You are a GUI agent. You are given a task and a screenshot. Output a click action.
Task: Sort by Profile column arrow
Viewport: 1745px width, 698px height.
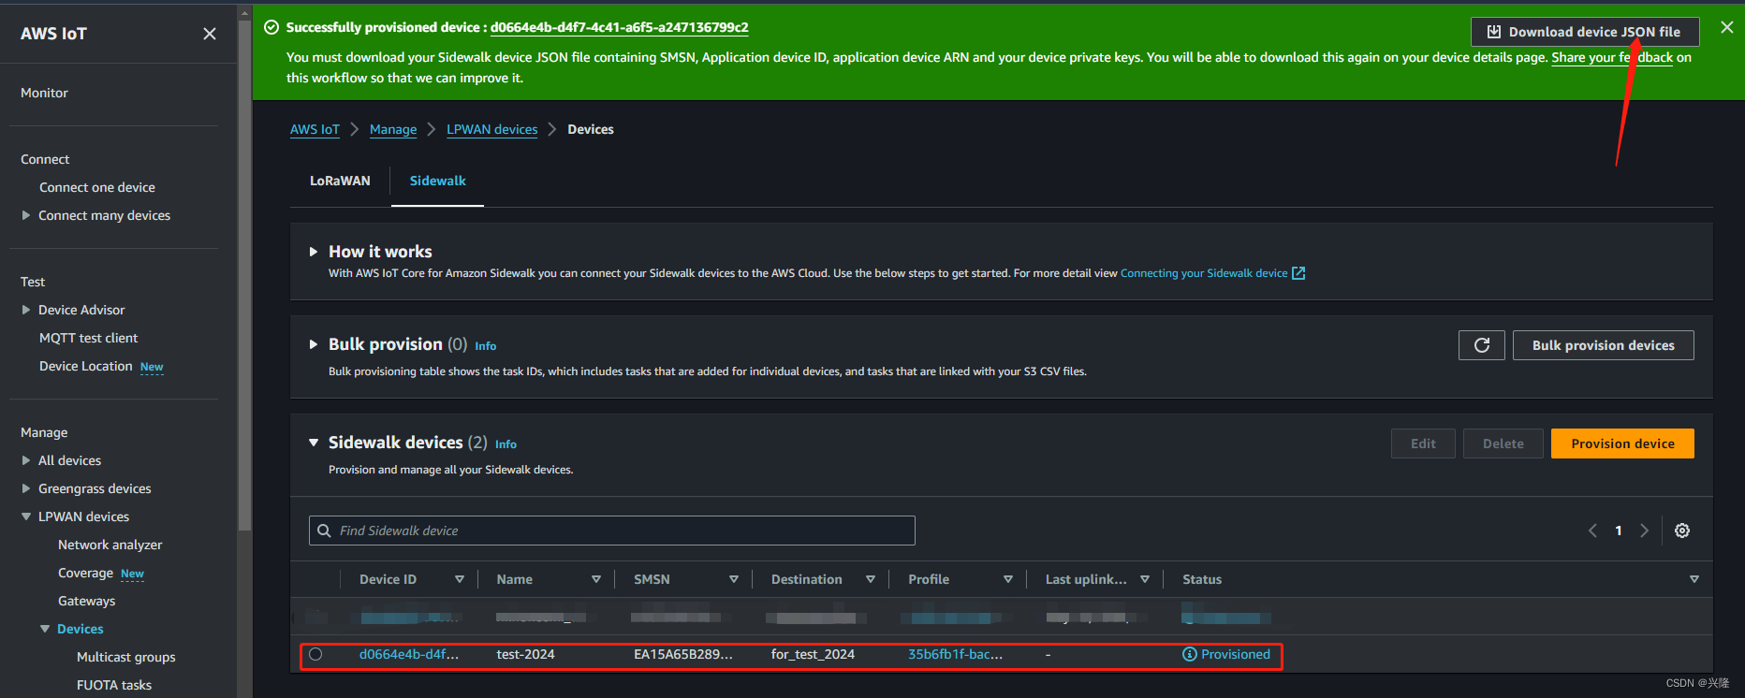click(1008, 579)
